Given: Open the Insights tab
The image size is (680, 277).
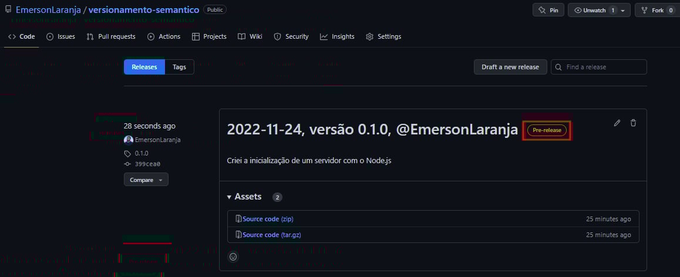Looking at the screenshot, I should [338, 36].
